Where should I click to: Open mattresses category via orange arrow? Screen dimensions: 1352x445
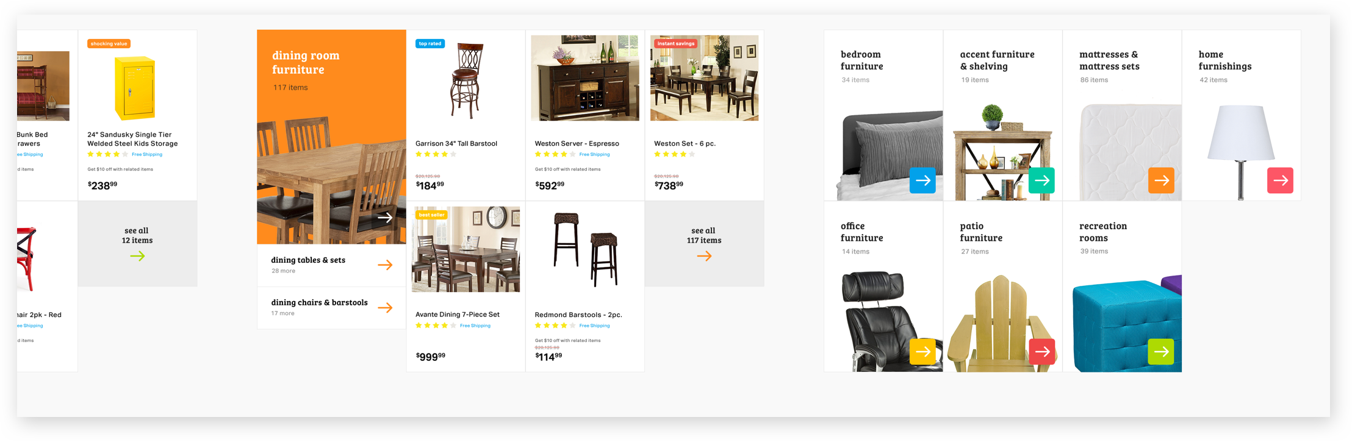pos(1161,180)
